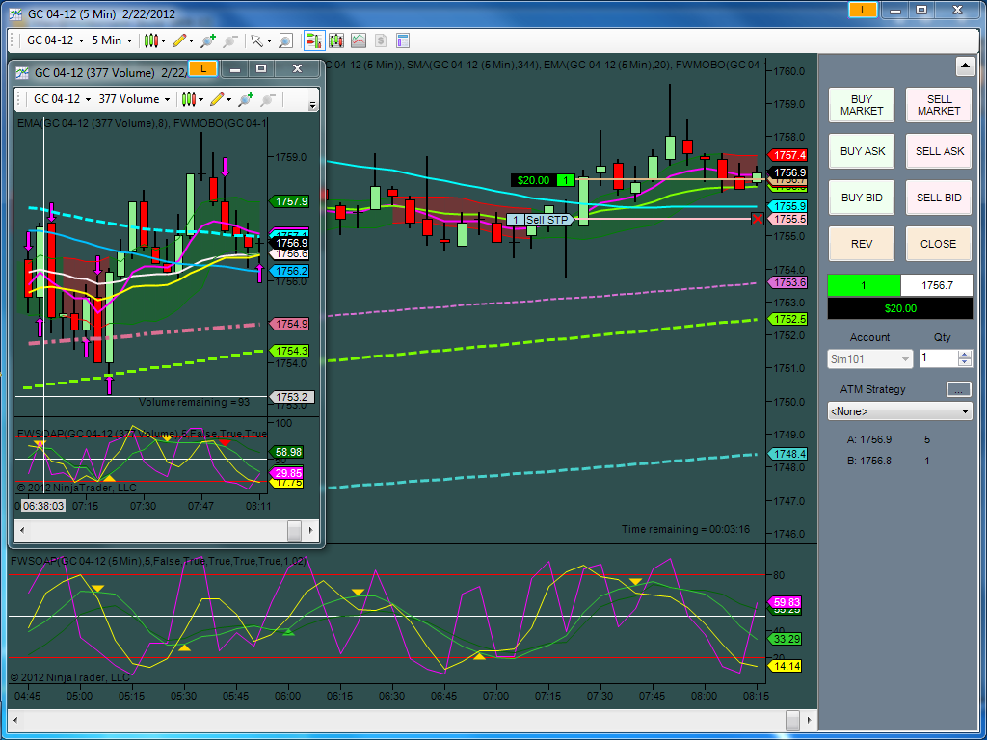This screenshot has width=987, height=740.
Task: Open the Indicators icon in main toolbar
Action: click(359, 40)
